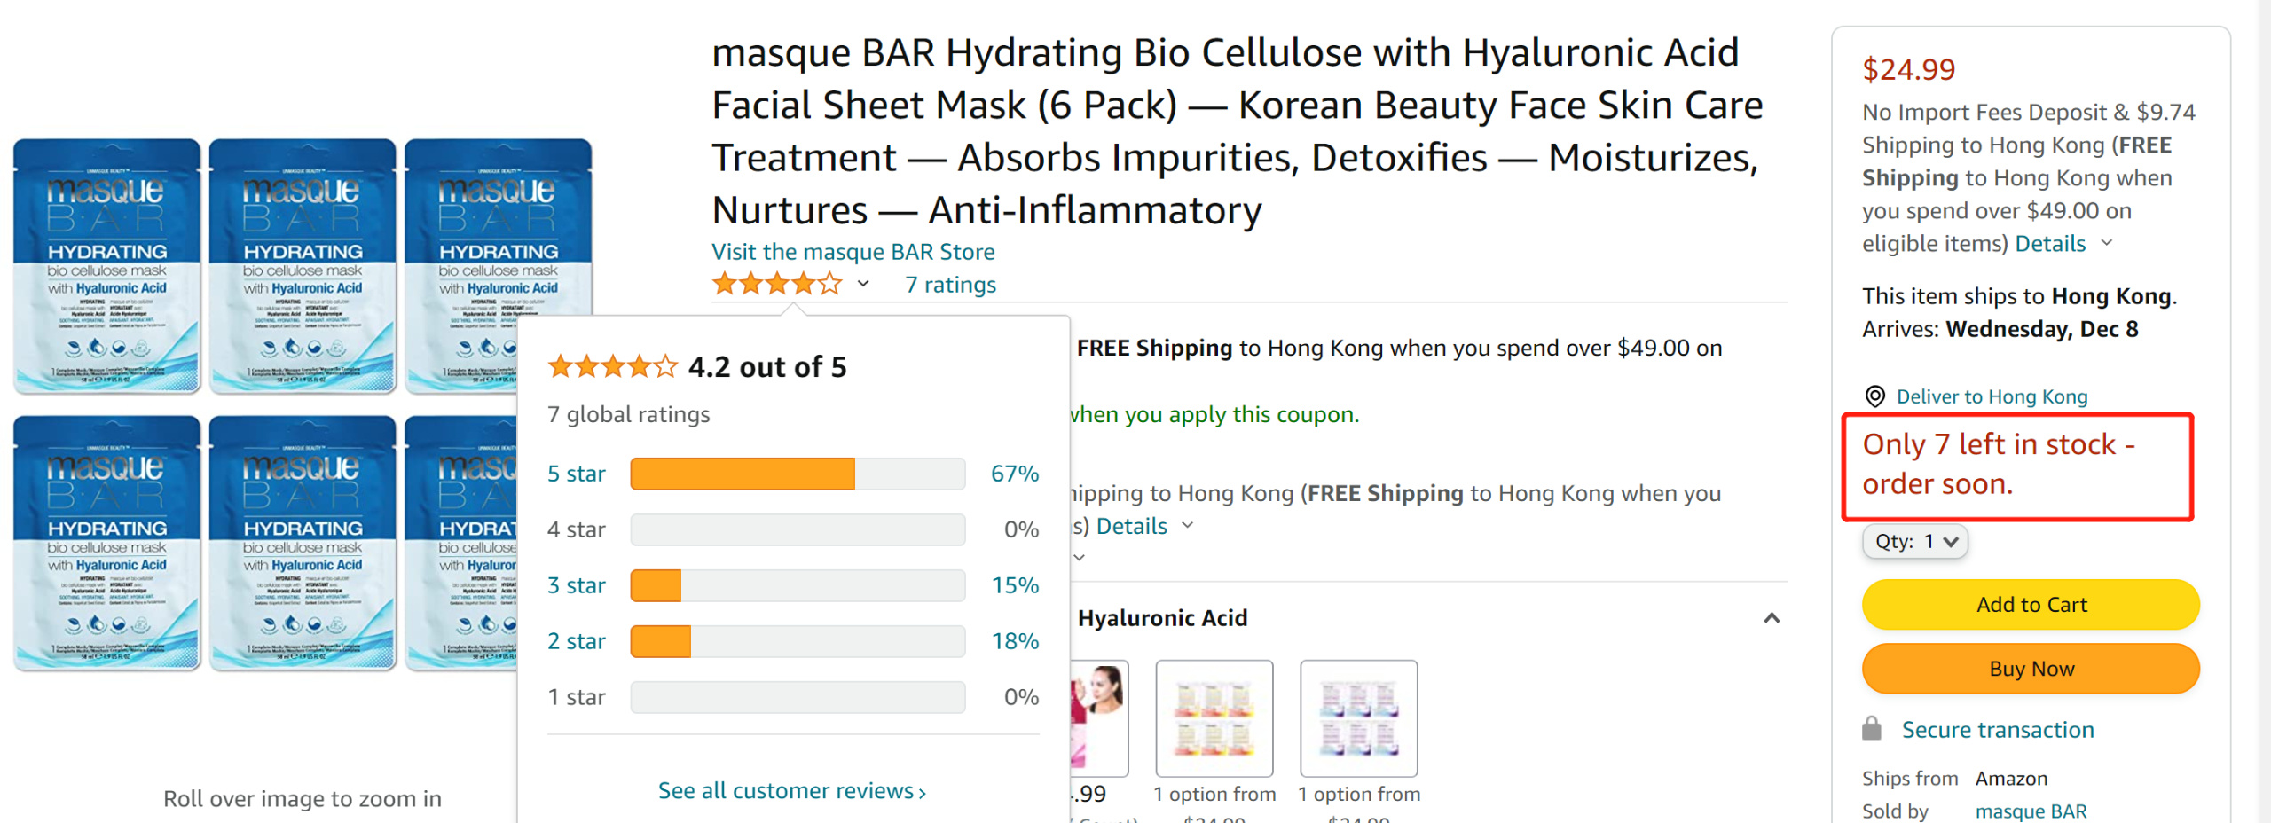The width and height of the screenshot is (2271, 823).
Task: Click the Deliver to Hong Kong link
Action: [1992, 396]
